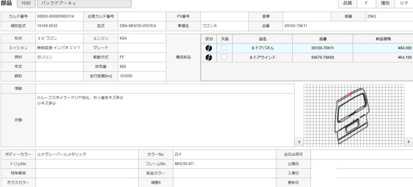Click the 欠品 column header
Viewport: 413px width, 187px height.
click(x=225, y=39)
